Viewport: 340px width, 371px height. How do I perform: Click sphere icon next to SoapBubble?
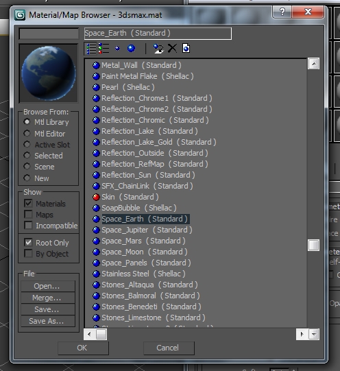coord(96,208)
